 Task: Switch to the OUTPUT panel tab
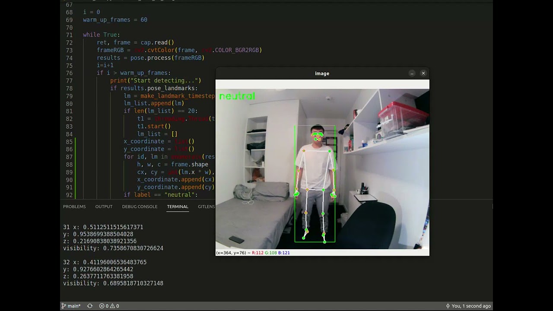(x=104, y=206)
